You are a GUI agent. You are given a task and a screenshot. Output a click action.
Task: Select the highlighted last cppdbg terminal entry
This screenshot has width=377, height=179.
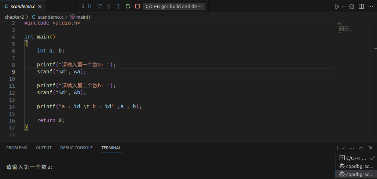tap(356, 174)
